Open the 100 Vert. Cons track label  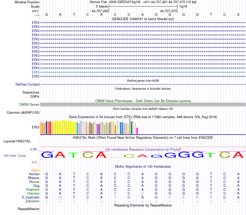pyautogui.click(x=15, y=156)
